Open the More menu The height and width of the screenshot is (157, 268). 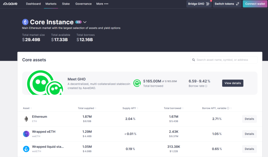[x=102, y=4]
